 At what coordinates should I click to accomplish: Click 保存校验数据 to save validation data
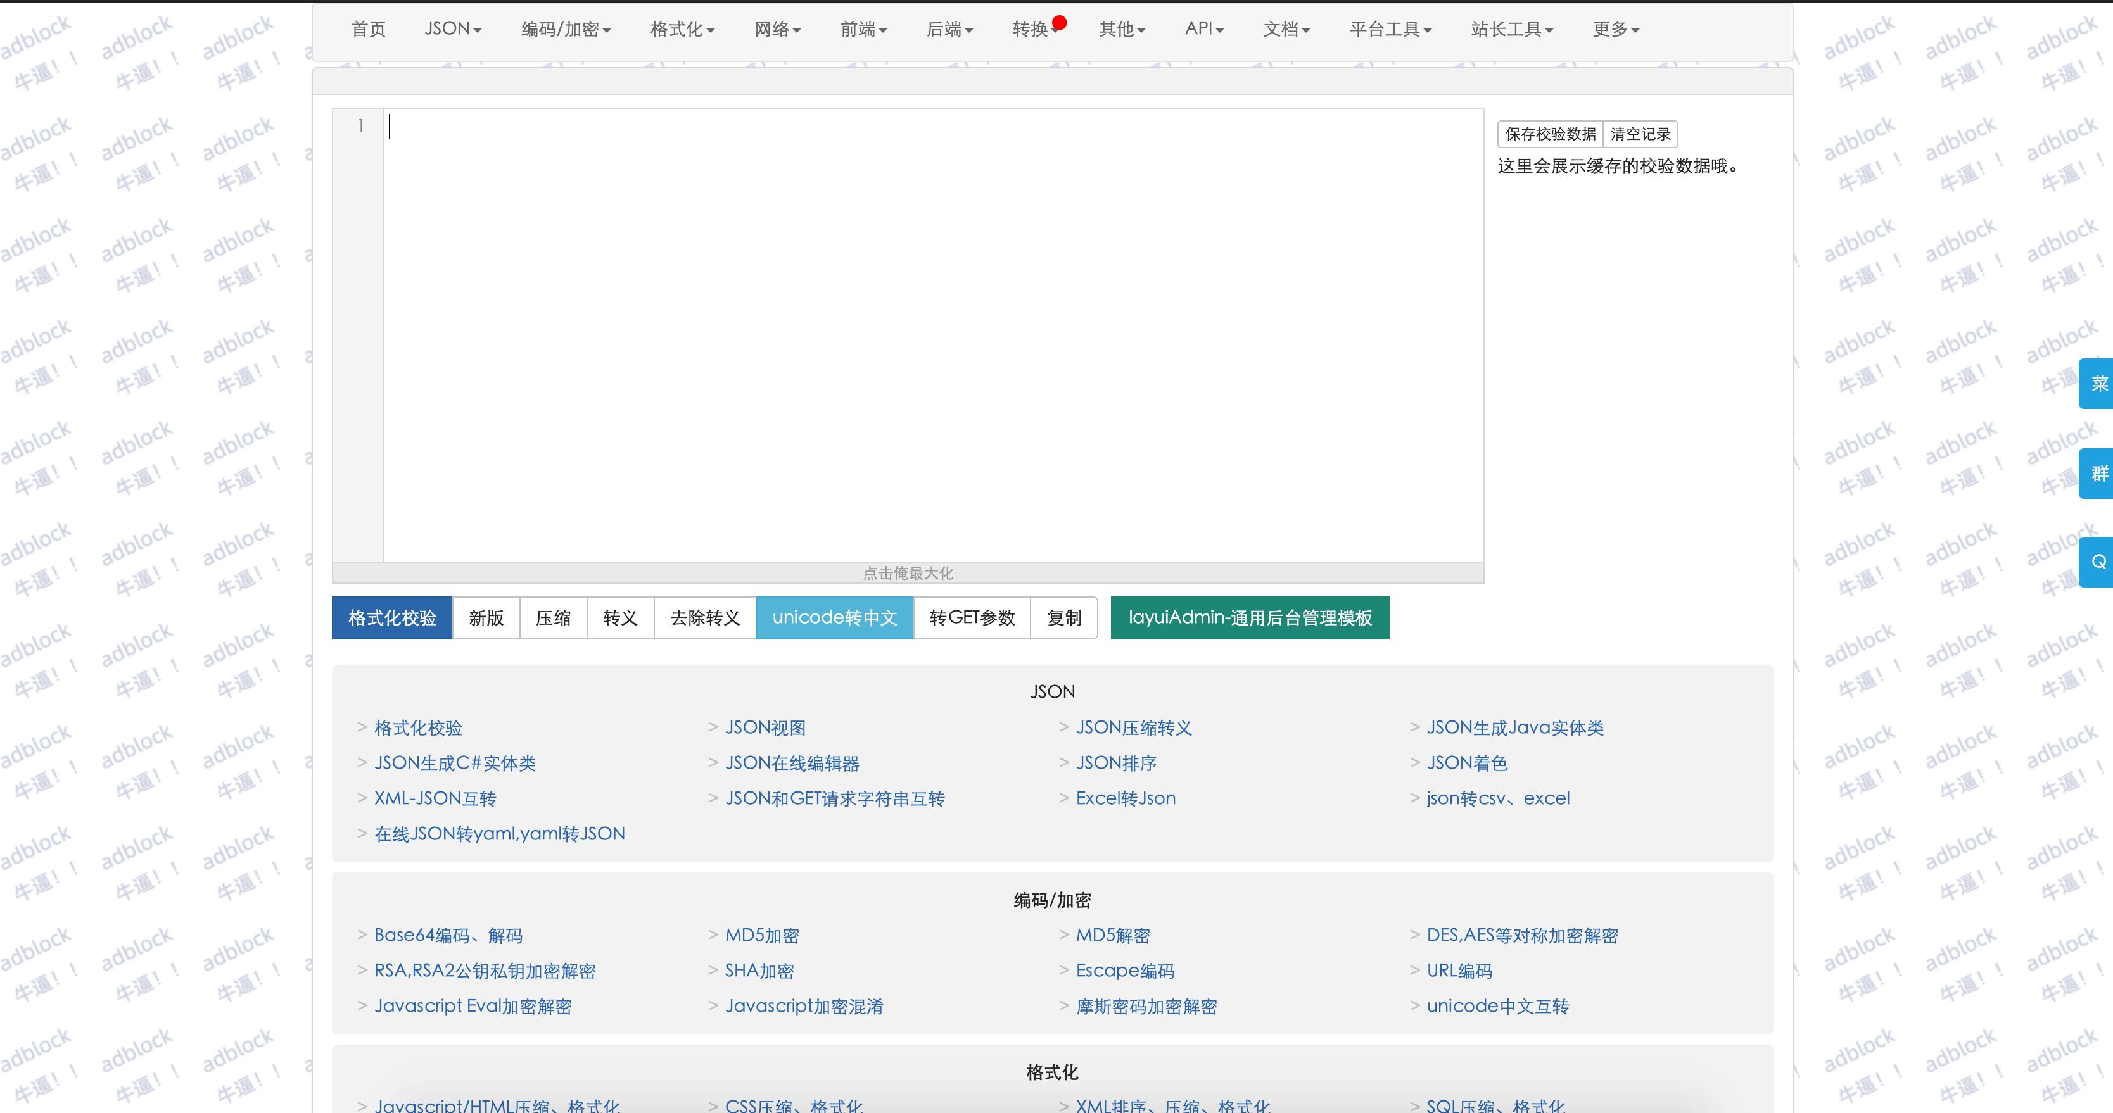tap(1549, 134)
